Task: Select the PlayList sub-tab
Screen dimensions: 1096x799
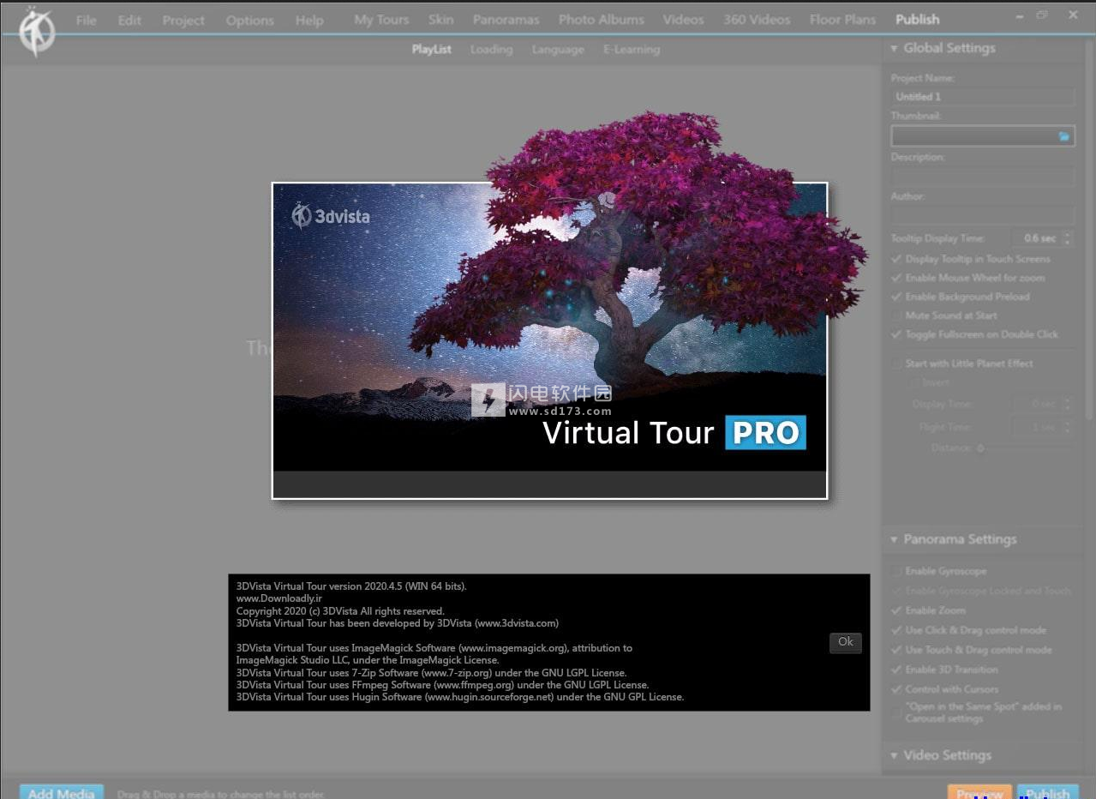Action: (x=431, y=49)
